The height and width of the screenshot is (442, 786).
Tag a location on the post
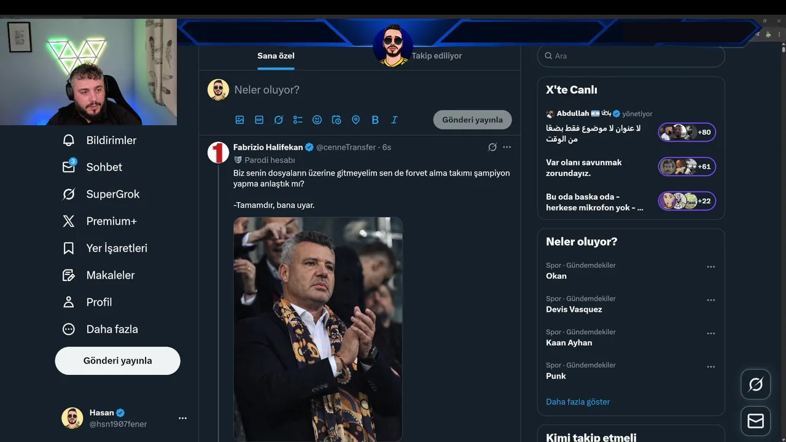click(356, 120)
